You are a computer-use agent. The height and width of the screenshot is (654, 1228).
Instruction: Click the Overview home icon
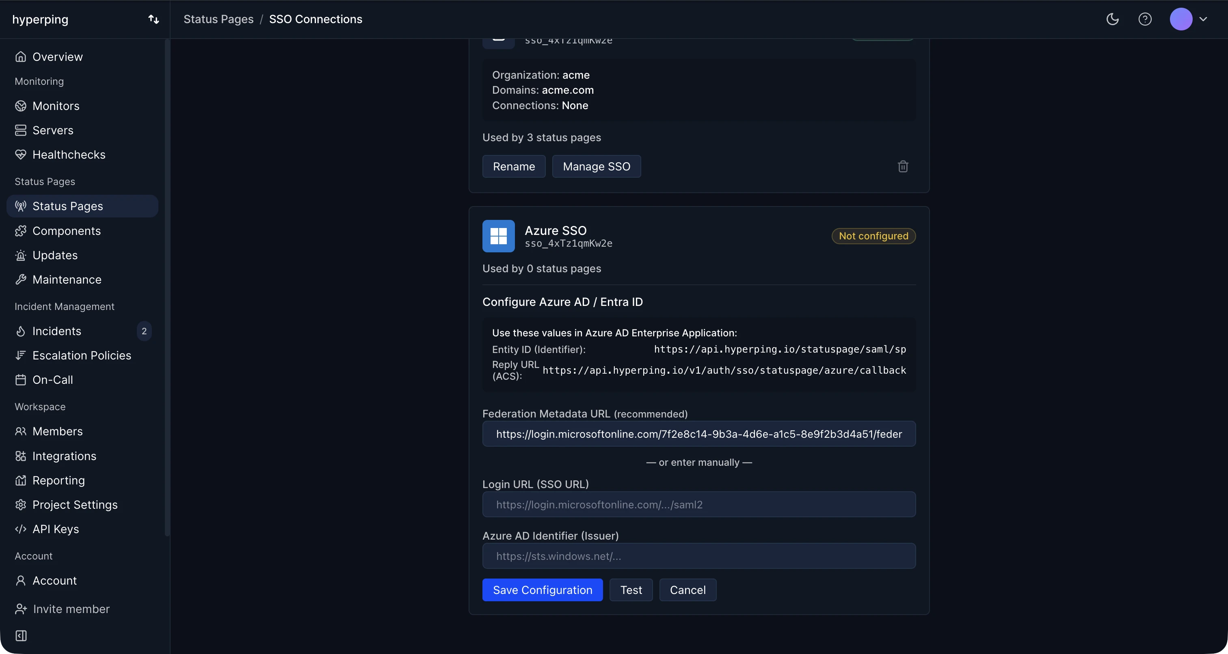pos(20,57)
